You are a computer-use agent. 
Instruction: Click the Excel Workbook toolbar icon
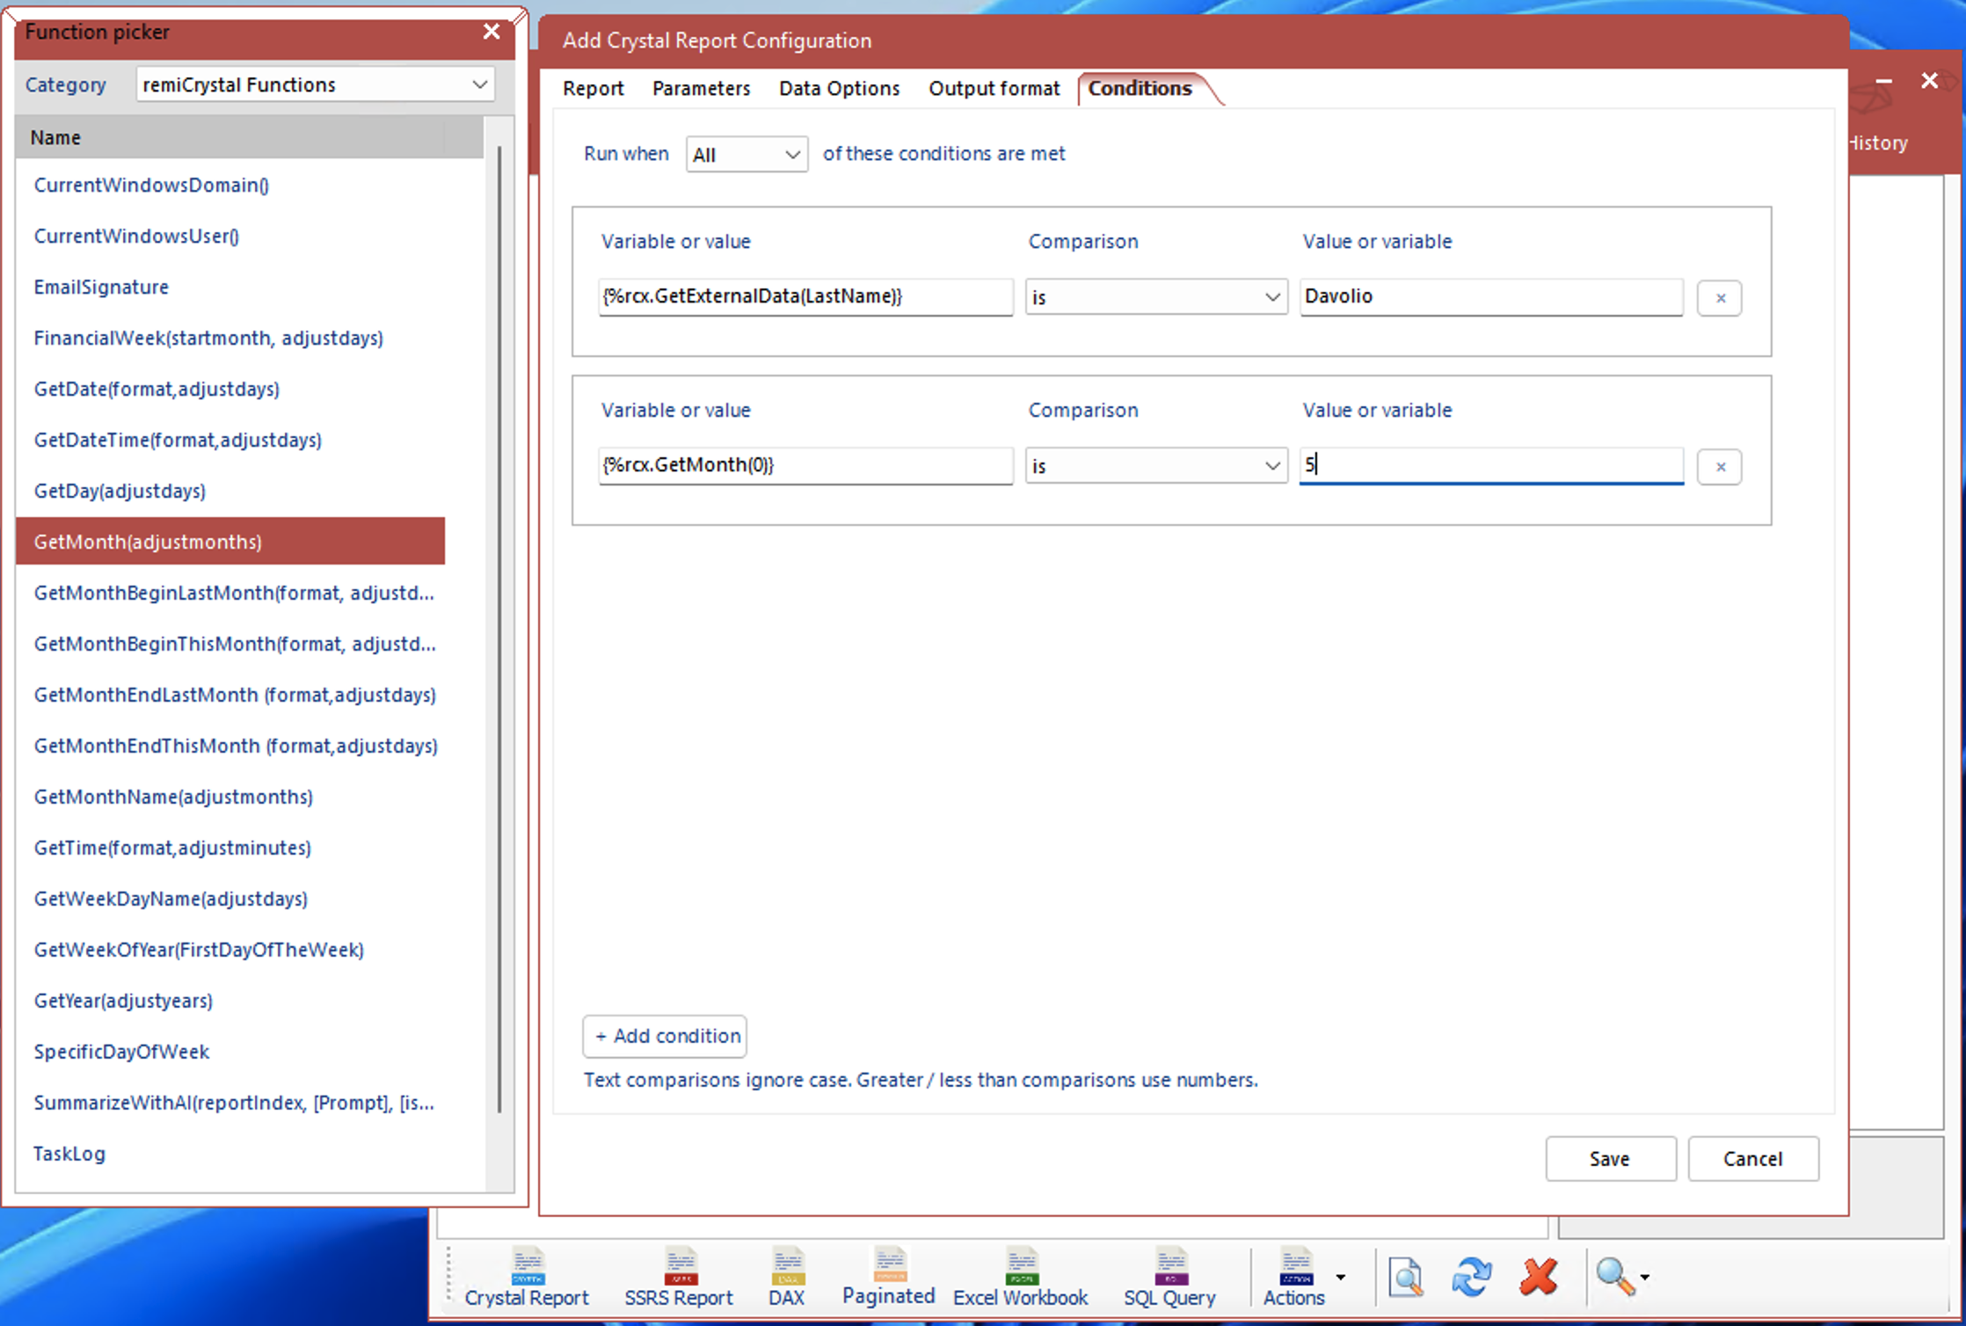coord(1021,1278)
